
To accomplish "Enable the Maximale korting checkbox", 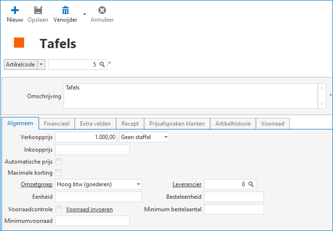I will tap(59, 172).
